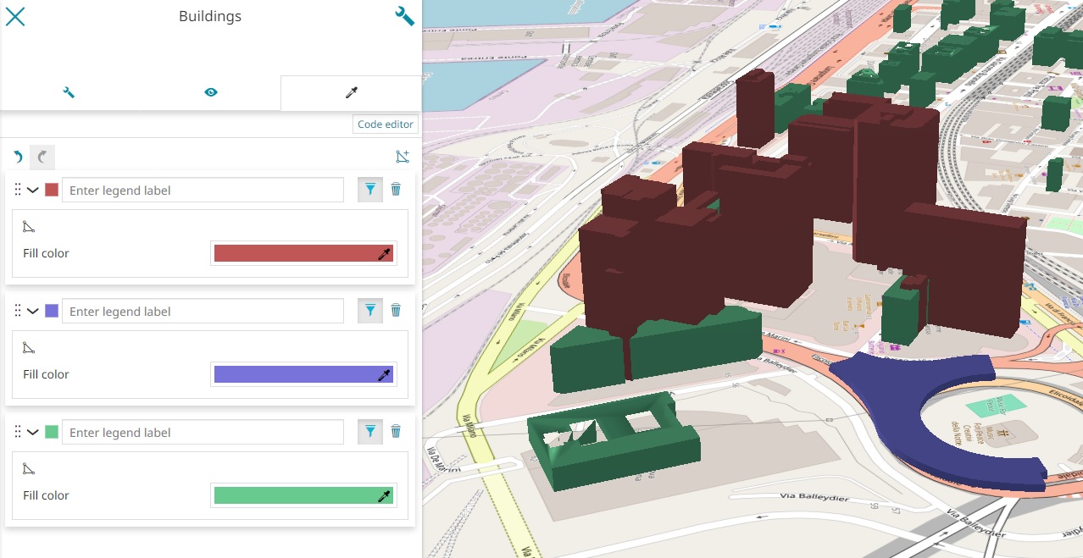
Task: Click the wrench icon next to Buildings title
Action: click(x=404, y=16)
